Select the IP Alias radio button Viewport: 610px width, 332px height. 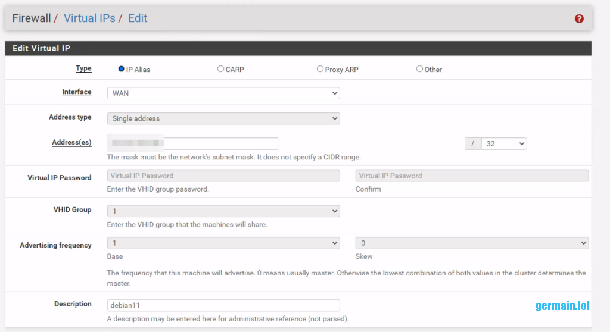[122, 69]
